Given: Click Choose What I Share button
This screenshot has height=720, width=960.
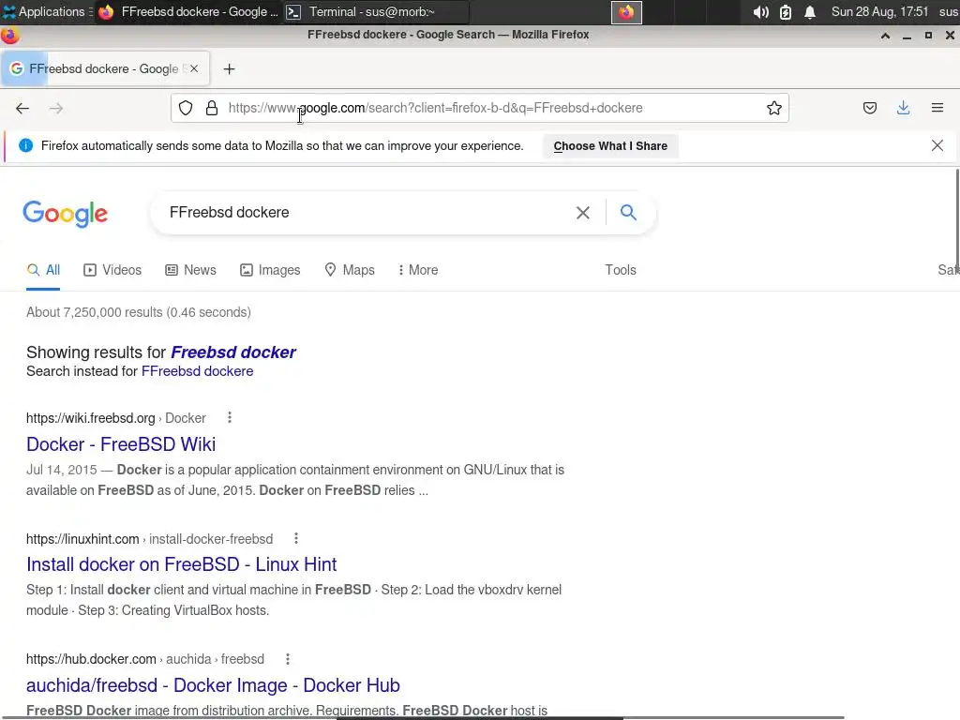Looking at the screenshot, I should pyautogui.click(x=610, y=146).
